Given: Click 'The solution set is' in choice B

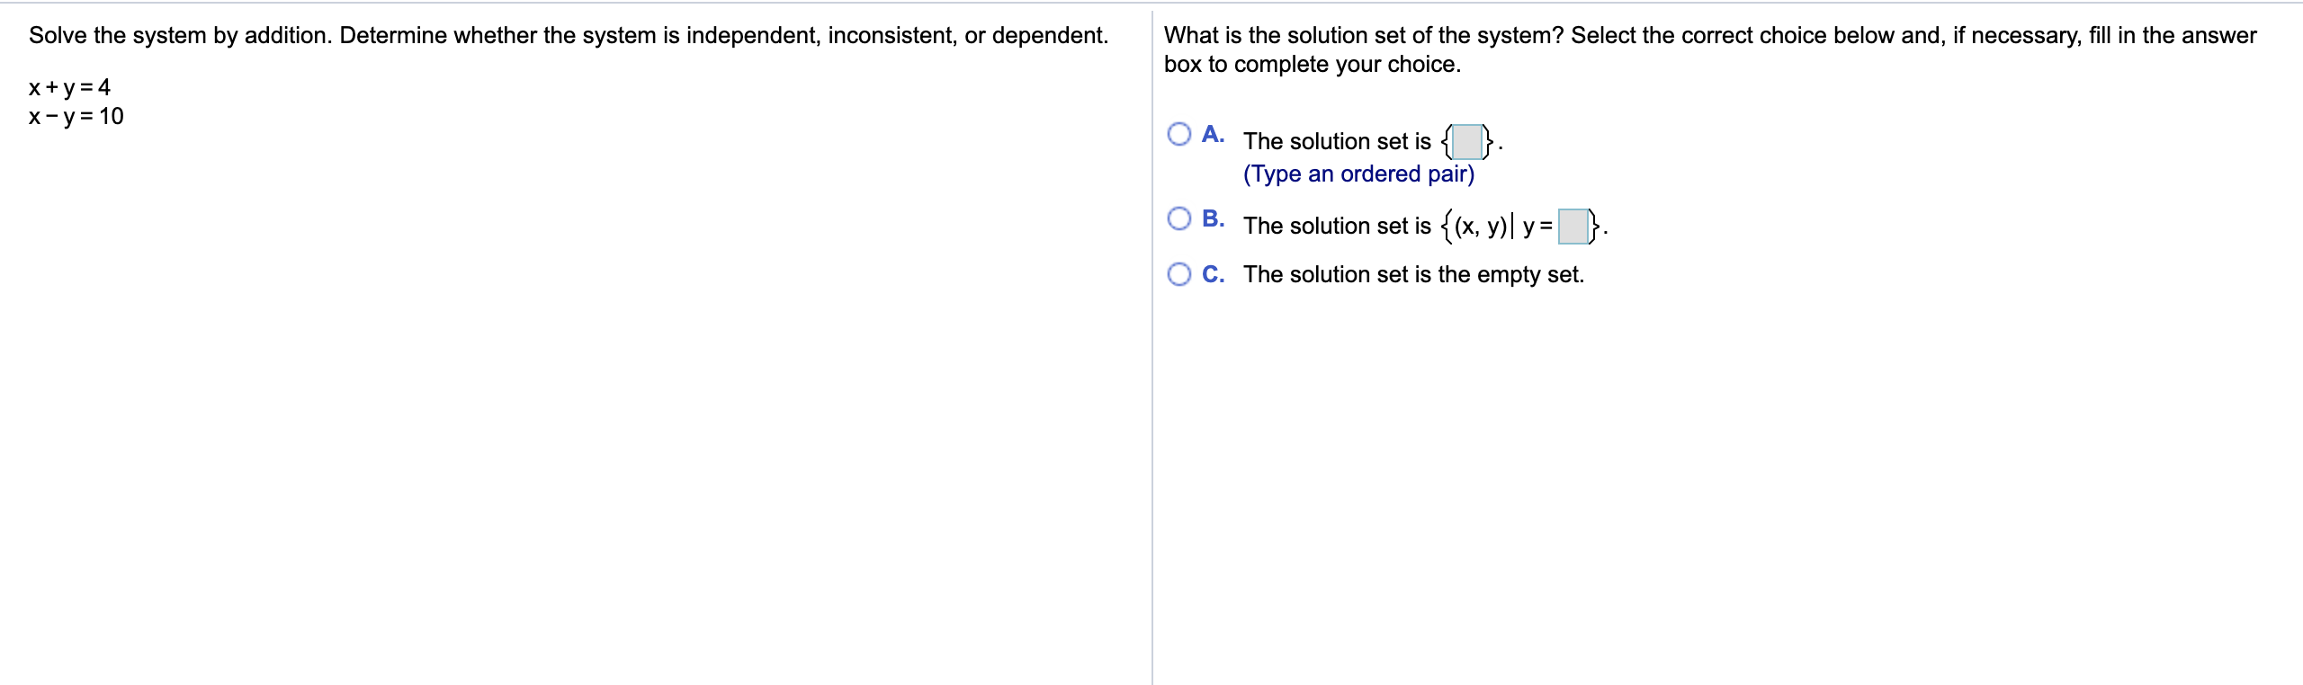Looking at the screenshot, I should pyautogui.click(x=1337, y=225).
